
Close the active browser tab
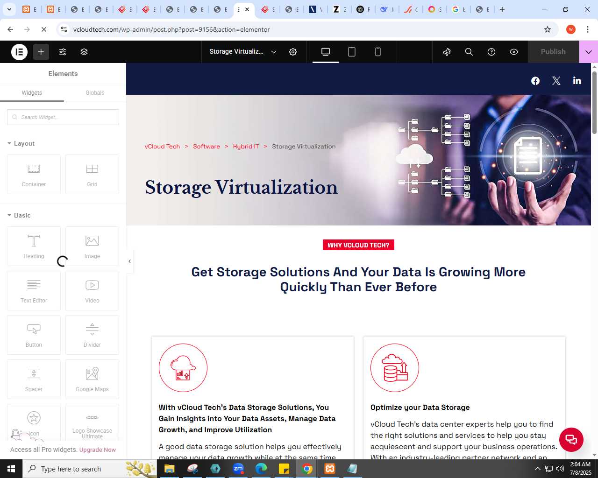(247, 9)
